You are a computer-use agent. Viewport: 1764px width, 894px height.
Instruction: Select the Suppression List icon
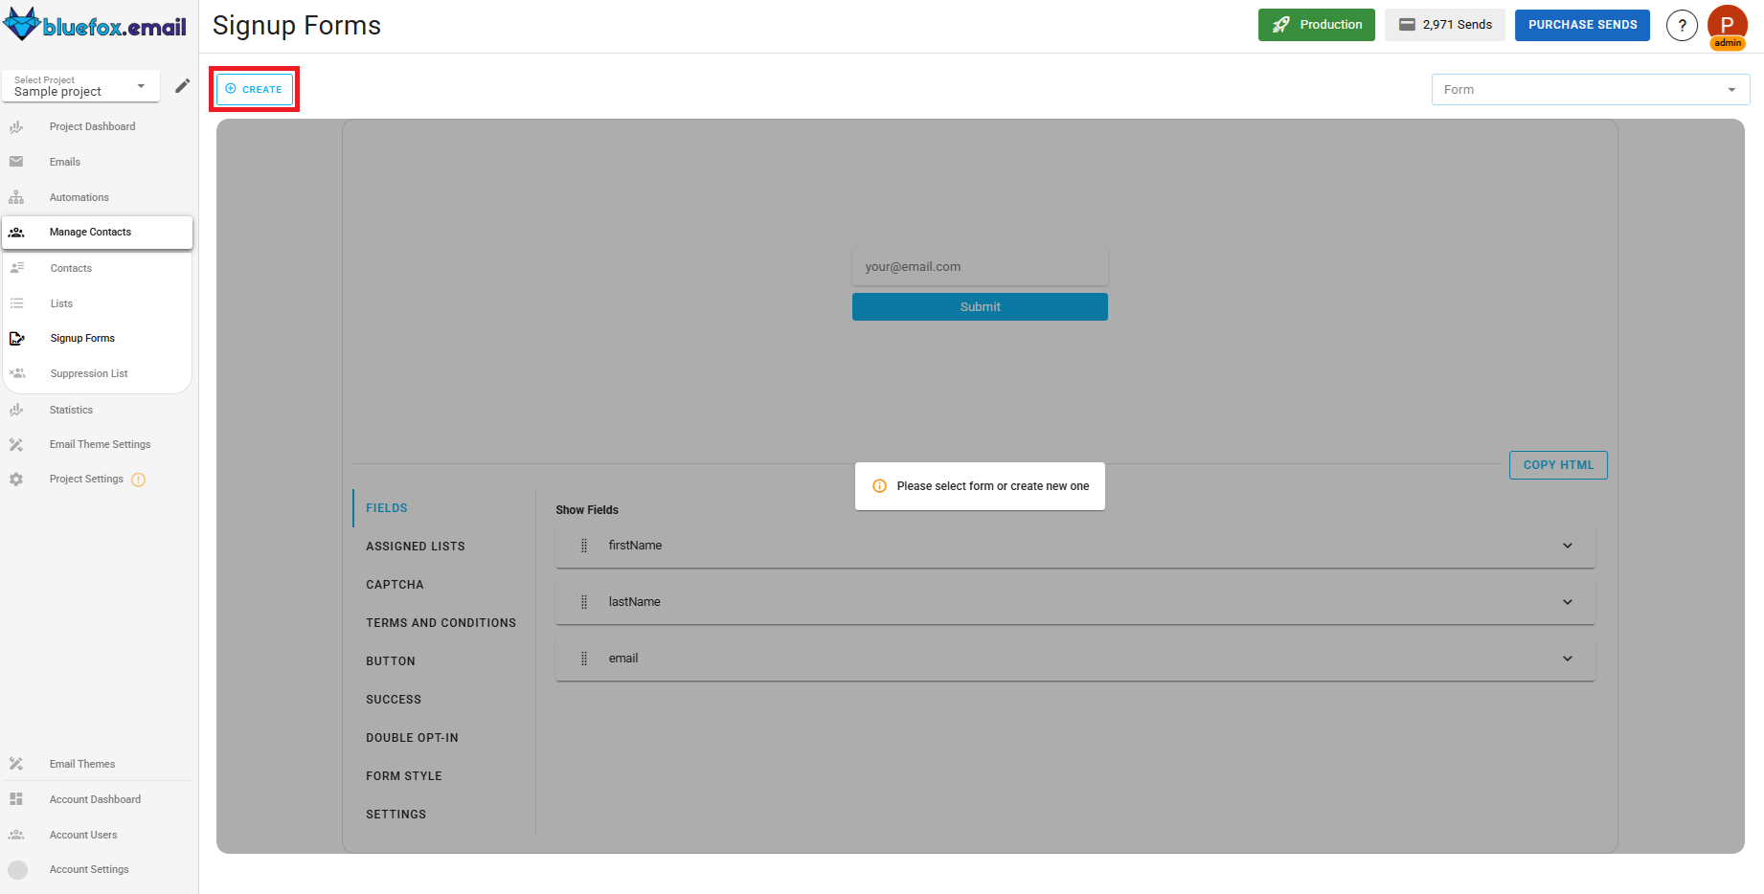(17, 372)
